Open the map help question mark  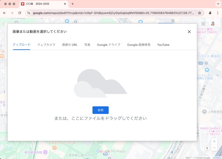pos(207,148)
